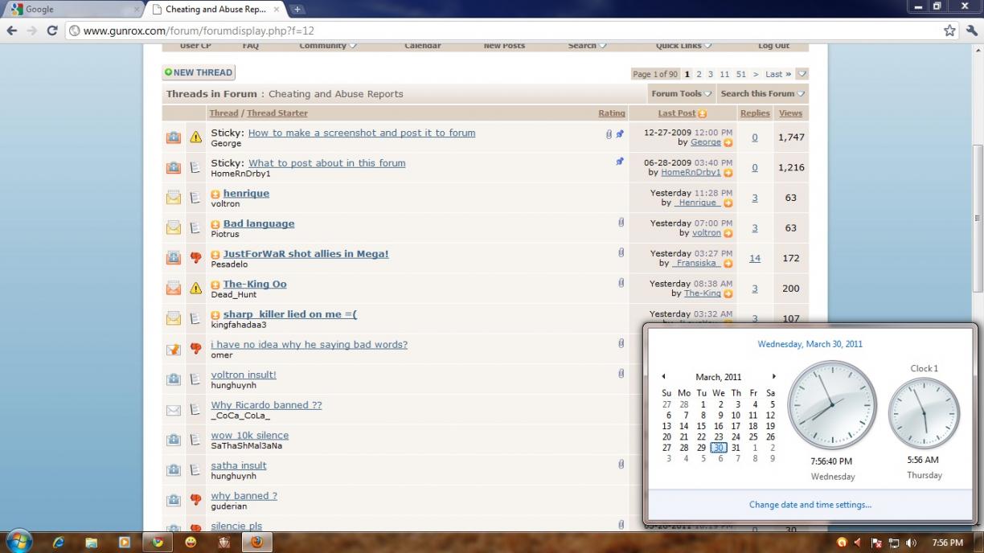The width and height of the screenshot is (984, 553).
Task: Expand the Search this Forum dropdown
Action: [x=762, y=94]
